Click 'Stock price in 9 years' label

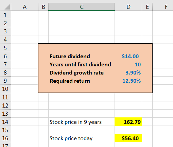pyautogui.click(x=75, y=122)
